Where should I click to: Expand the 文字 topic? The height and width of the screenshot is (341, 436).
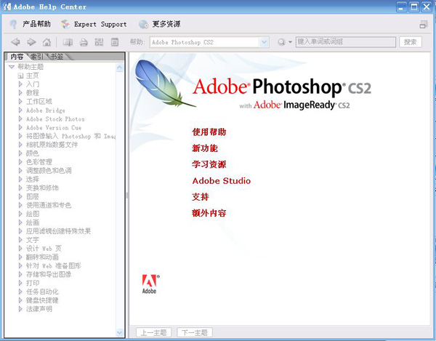point(20,240)
